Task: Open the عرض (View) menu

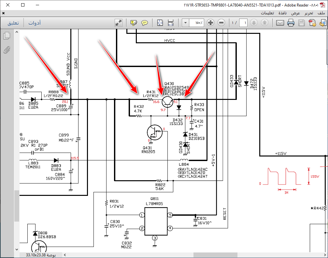Action: [x=295, y=13]
